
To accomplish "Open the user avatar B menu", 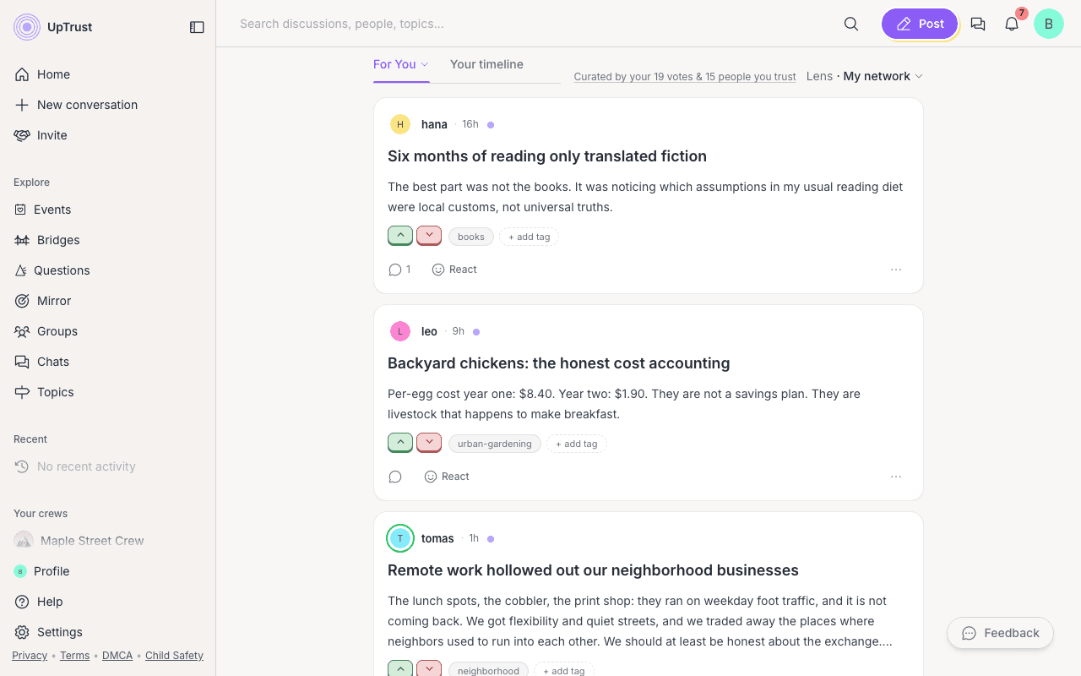I will (1049, 24).
